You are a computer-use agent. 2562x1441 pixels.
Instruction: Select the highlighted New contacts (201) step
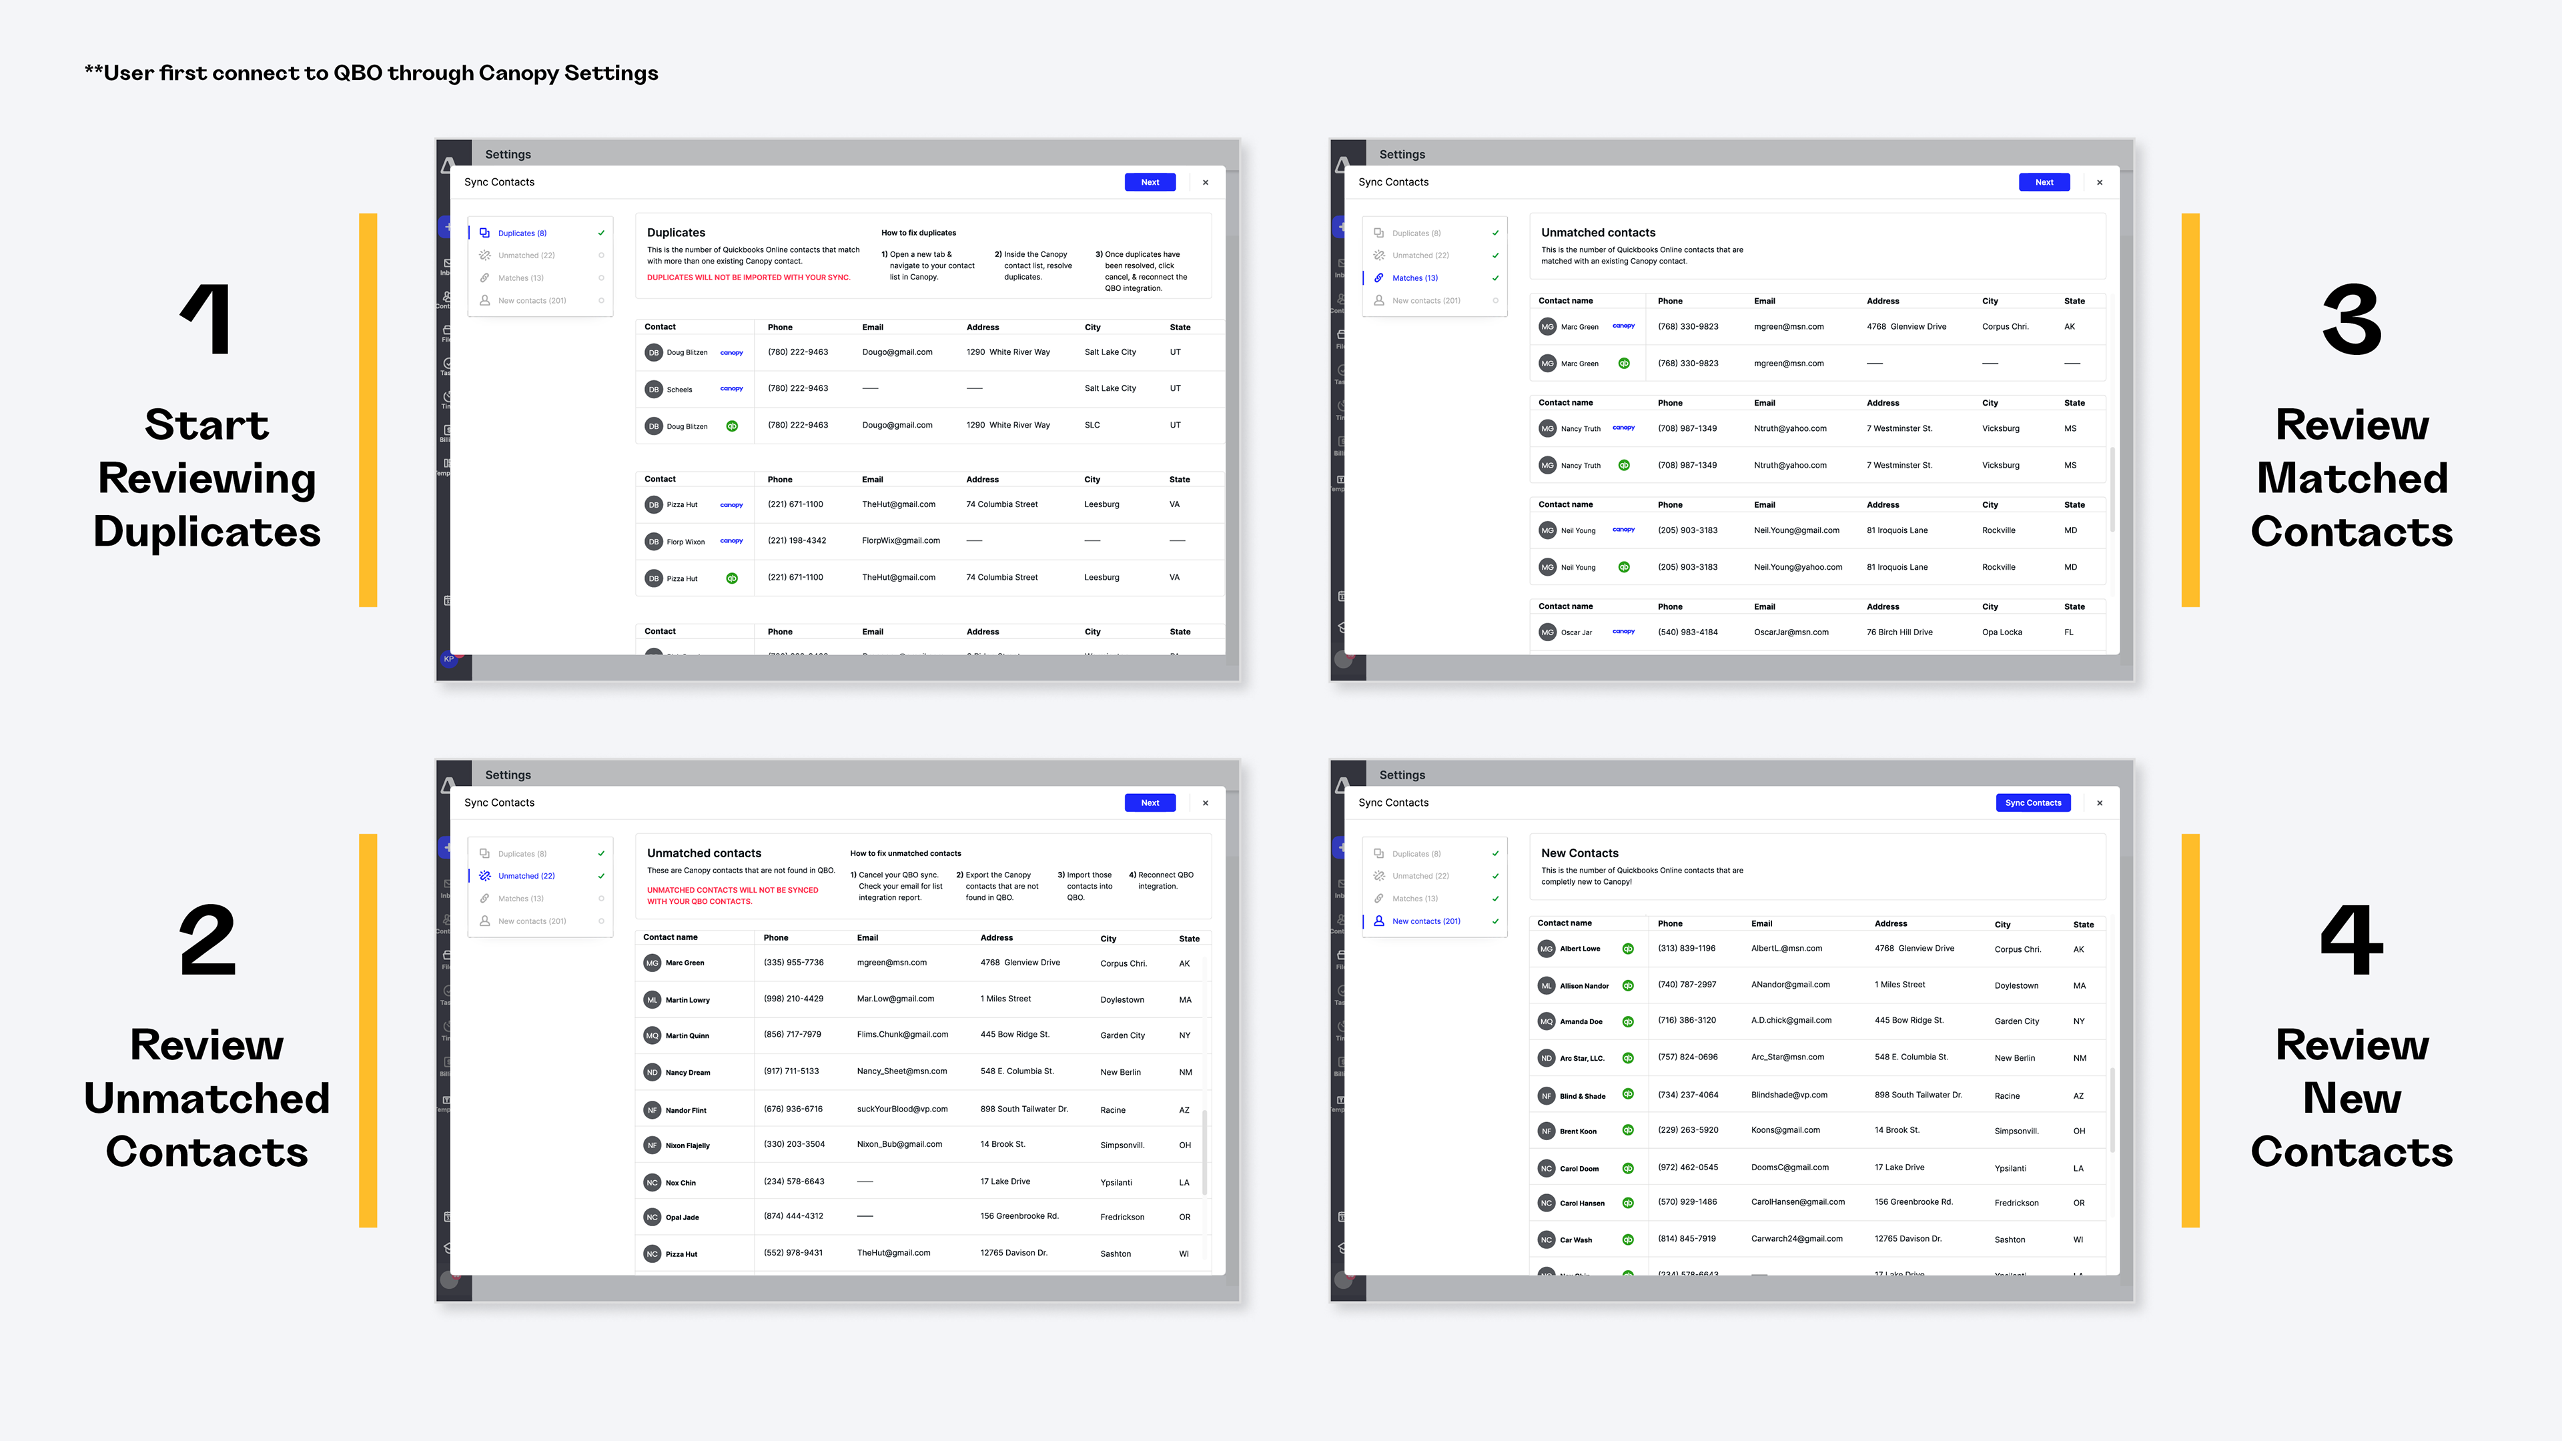tap(1425, 921)
